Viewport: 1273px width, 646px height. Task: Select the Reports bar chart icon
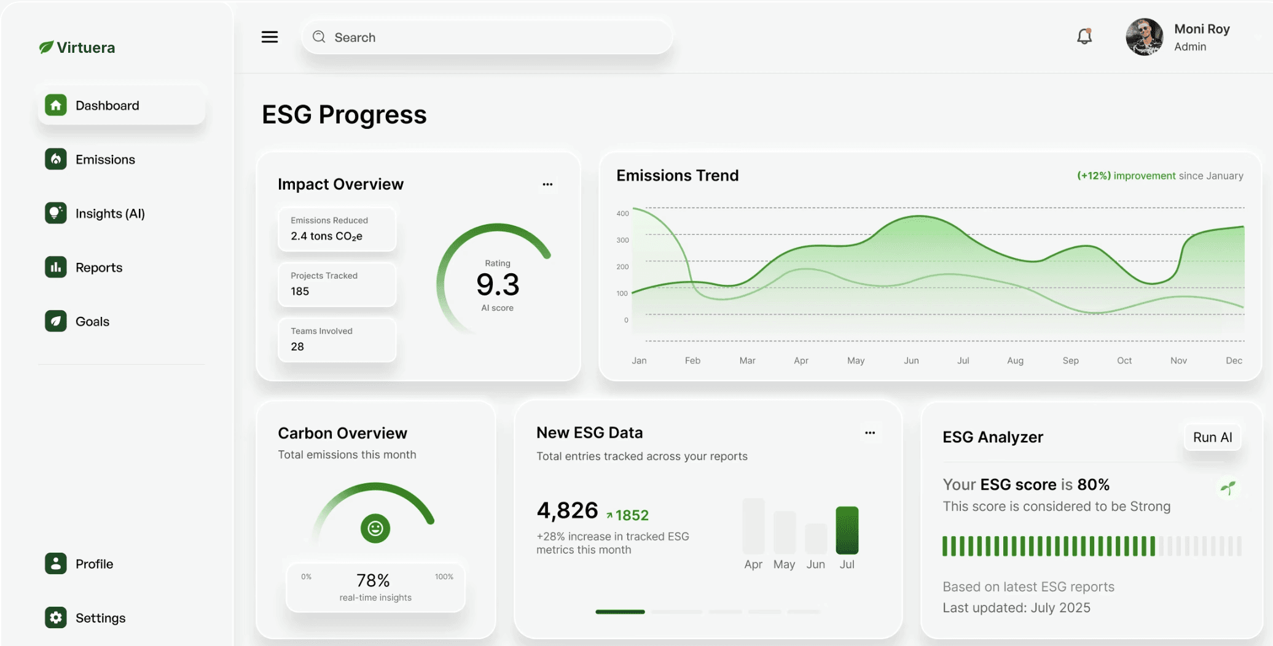pos(55,267)
